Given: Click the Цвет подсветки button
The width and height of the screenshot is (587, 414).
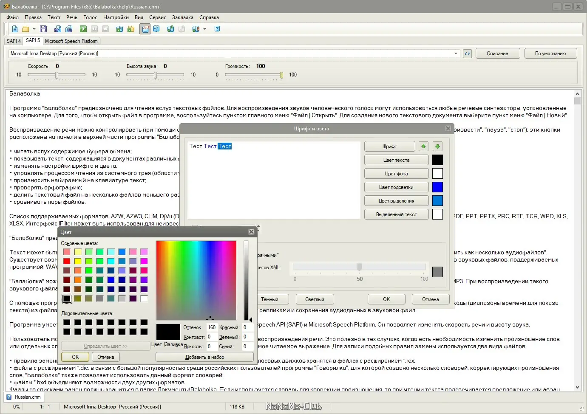Looking at the screenshot, I should point(397,187).
